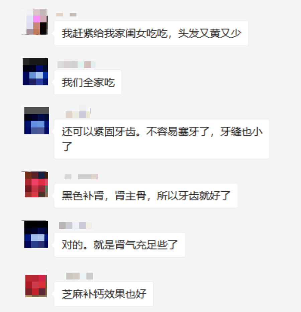Click blurred sender name above '芝麻补钙效果也好'
The image size is (301, 312).
(80, 276)
